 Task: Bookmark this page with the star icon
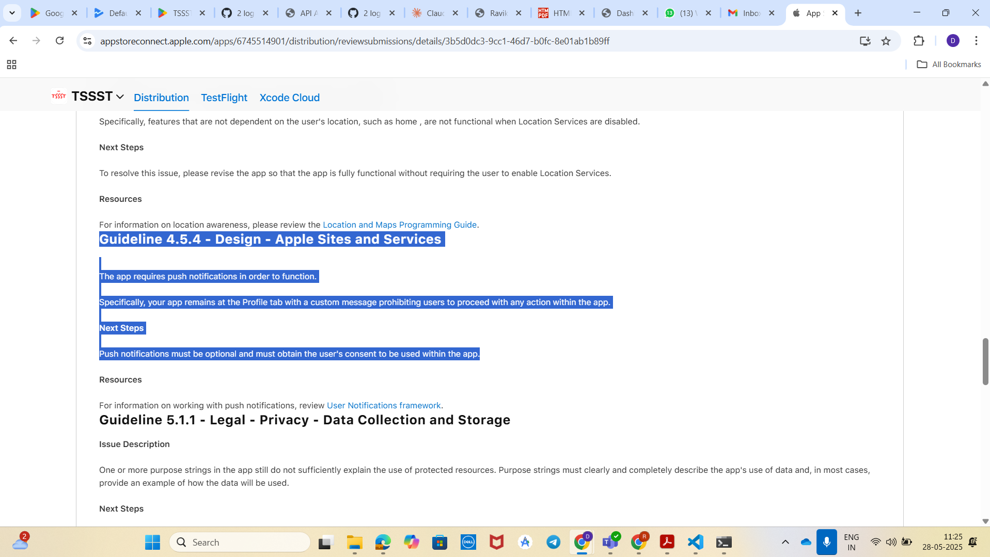[x=886, y=41]
